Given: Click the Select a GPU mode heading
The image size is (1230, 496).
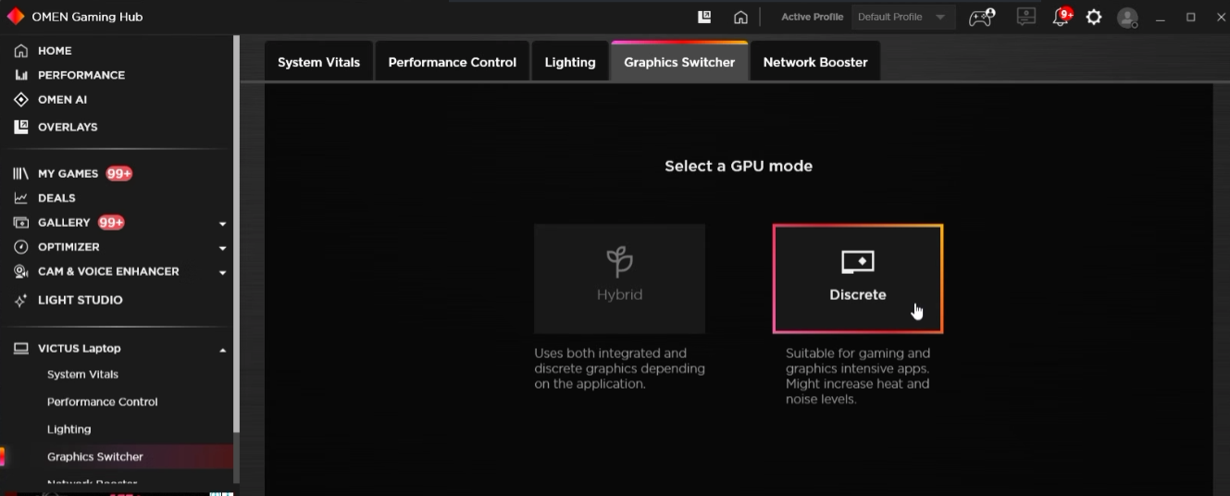Looking at the screenshot, I should tap(739, 166).
